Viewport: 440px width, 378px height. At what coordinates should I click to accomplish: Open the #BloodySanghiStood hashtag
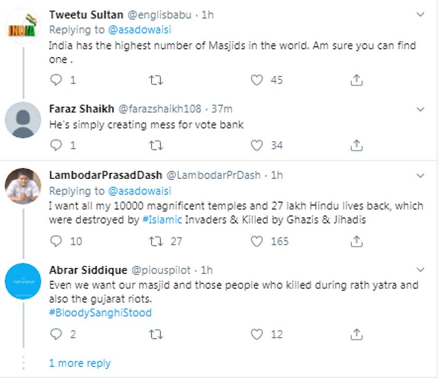coord(100,313)
